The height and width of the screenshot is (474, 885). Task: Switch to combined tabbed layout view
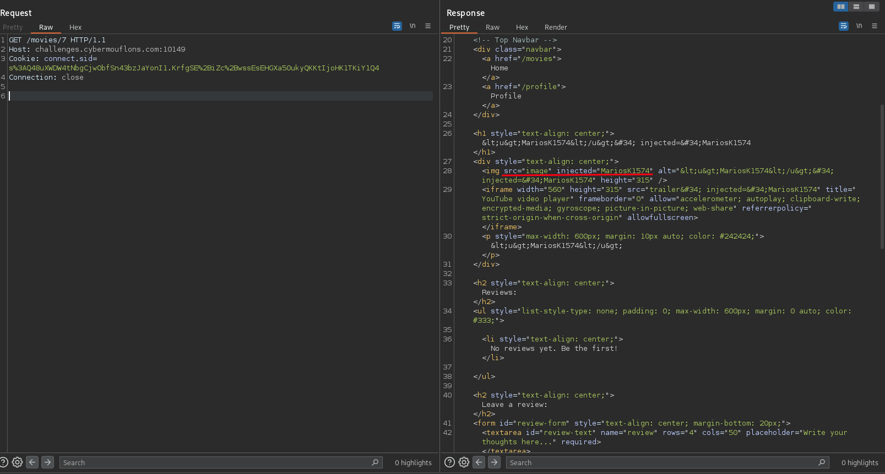871,7
